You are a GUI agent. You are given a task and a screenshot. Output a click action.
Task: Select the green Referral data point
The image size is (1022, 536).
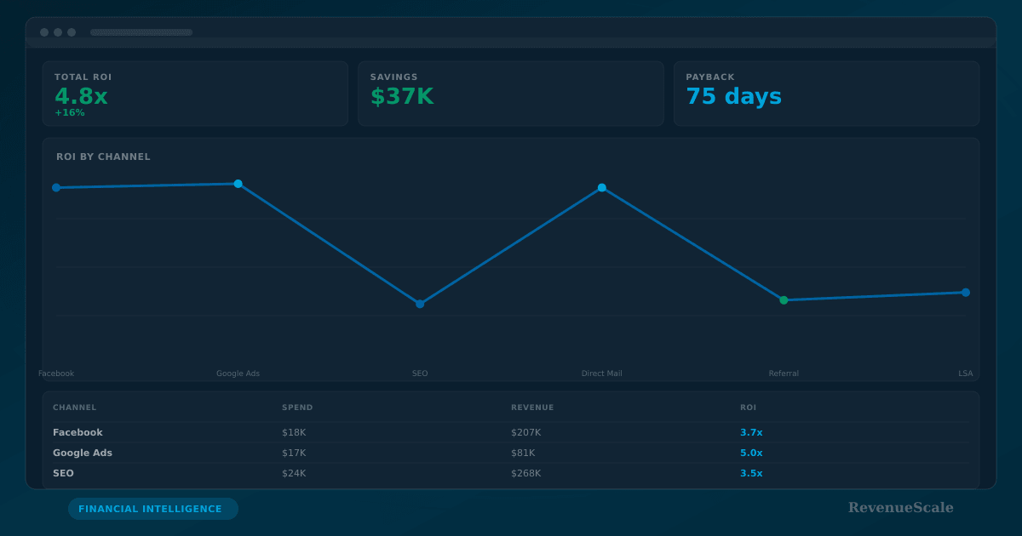784,300
